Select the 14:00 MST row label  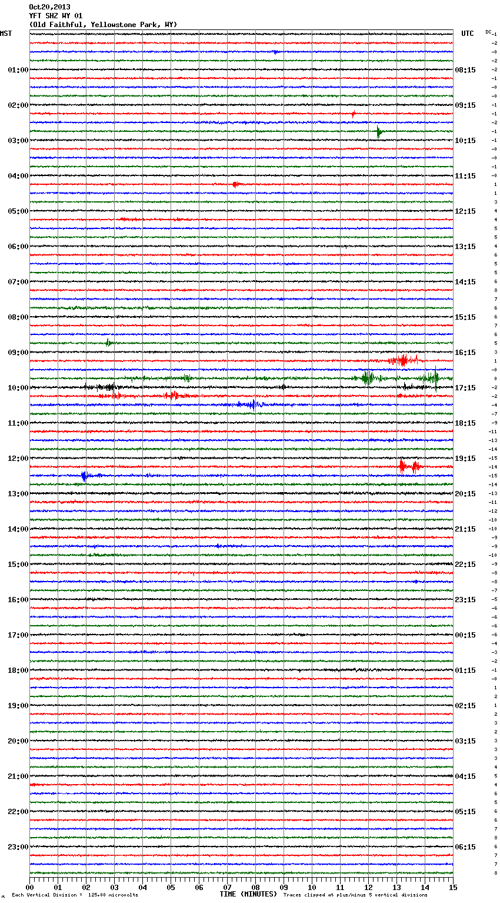[x=18, y=529]
